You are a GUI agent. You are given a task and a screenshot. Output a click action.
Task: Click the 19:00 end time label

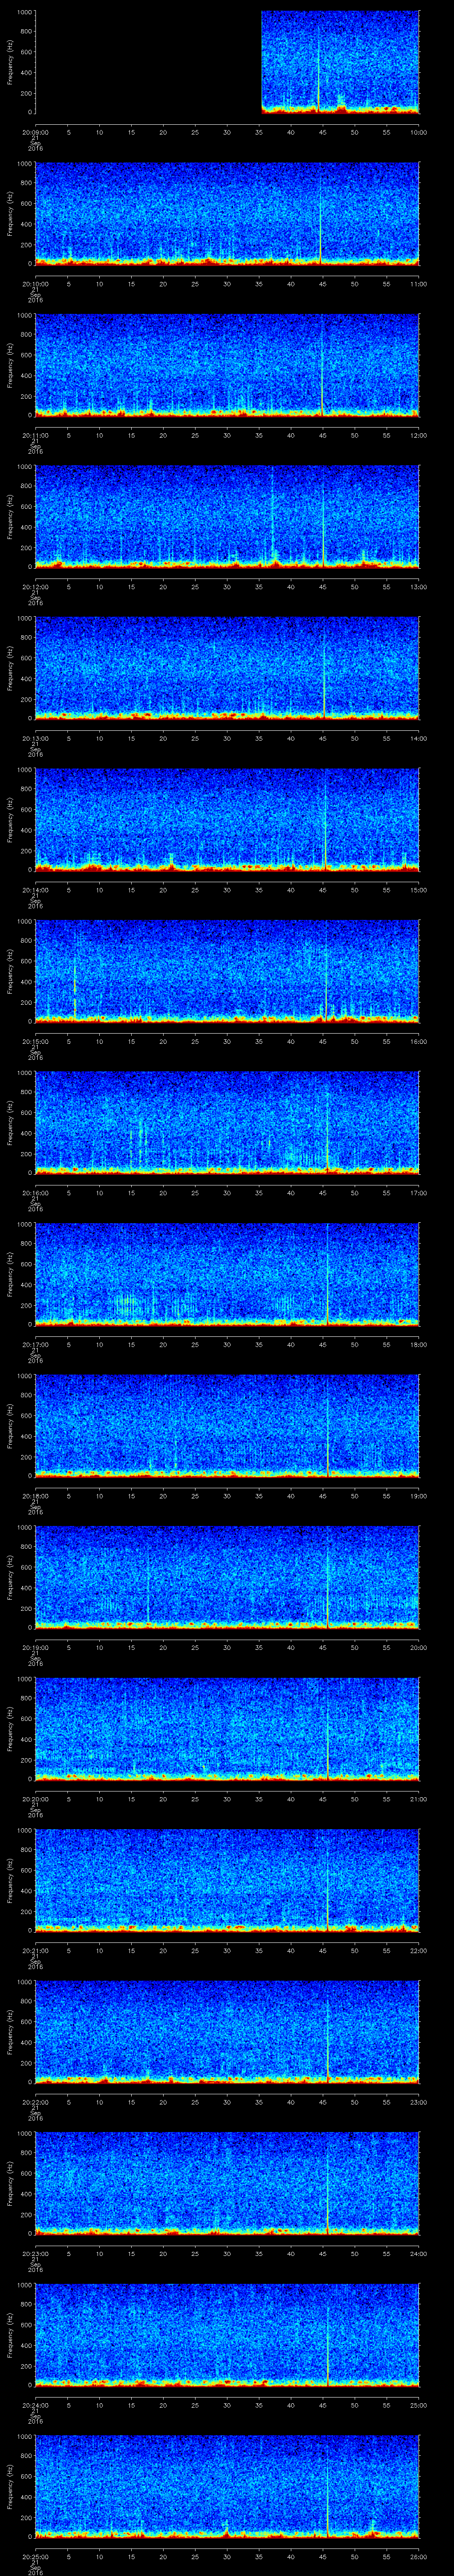(418, 1495)
